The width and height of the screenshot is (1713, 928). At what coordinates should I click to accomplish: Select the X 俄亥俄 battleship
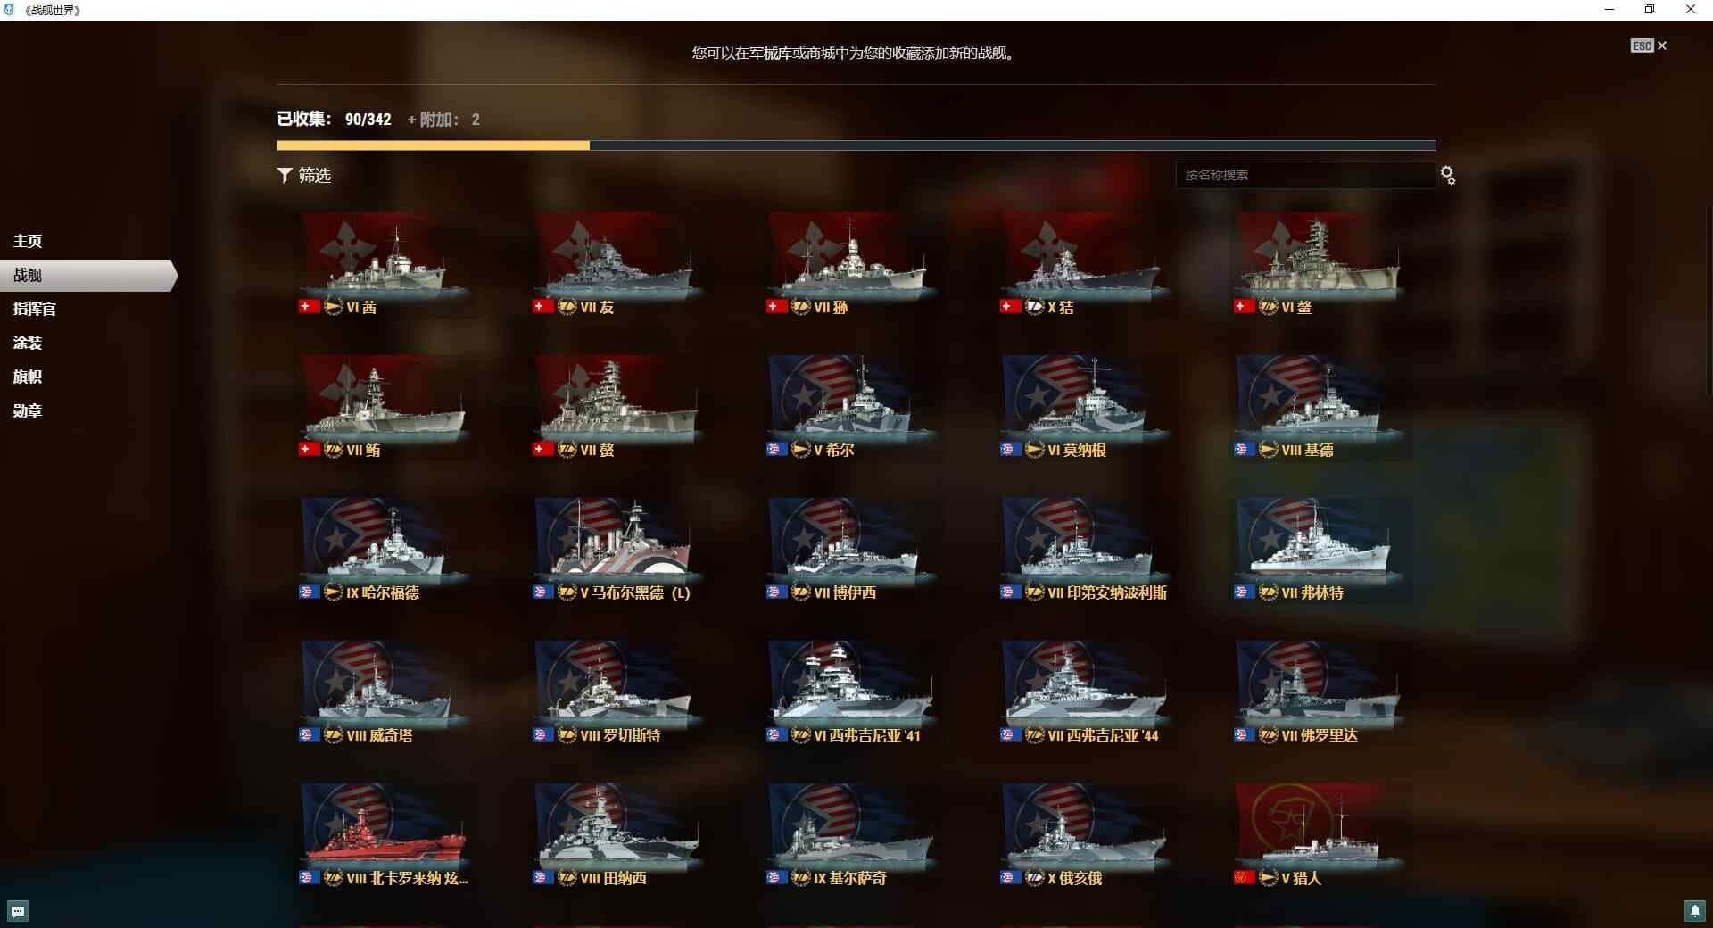(1087, 834)
